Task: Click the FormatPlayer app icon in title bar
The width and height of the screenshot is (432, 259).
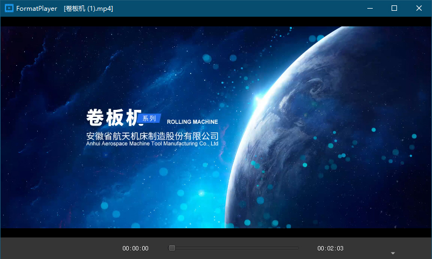Action: [9, 8]
